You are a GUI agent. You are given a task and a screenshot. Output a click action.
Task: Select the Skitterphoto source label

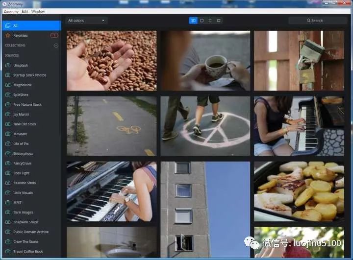click(x=23, y=153)
